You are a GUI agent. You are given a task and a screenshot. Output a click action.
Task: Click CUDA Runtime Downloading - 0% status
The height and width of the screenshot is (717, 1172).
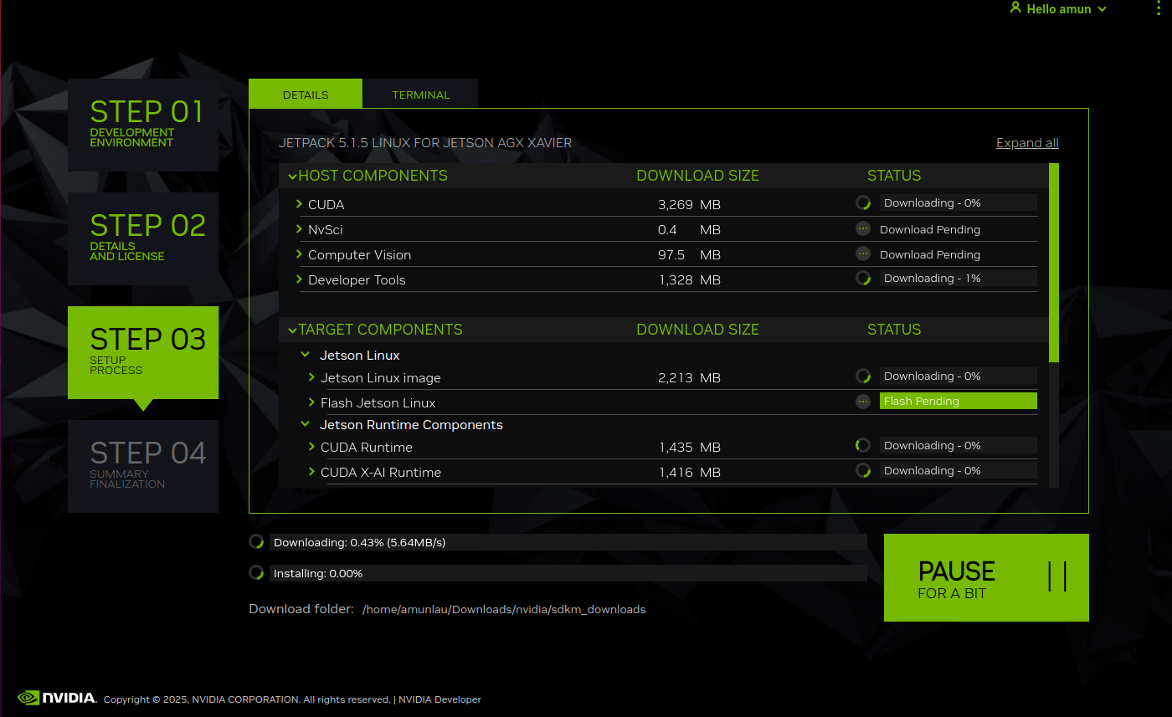coord(959,445)
